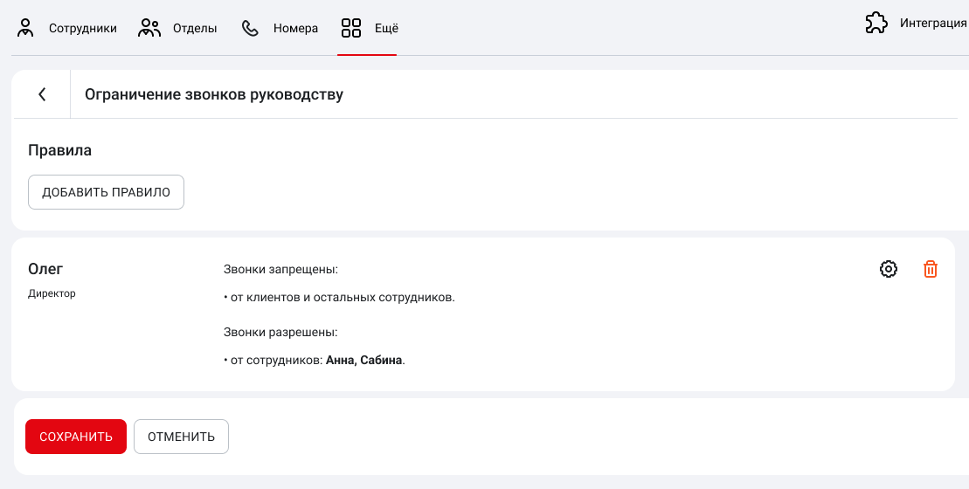The image size is (969, 489).
Task: Click the phone handset icon beside Номера
Action: [x=251, y=28]
